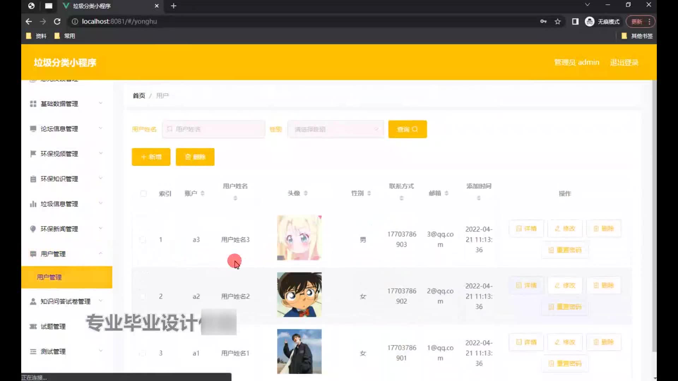Click the browser side panel icon
Viewport: 678px width, 381px height.
[x=575, y=22]
